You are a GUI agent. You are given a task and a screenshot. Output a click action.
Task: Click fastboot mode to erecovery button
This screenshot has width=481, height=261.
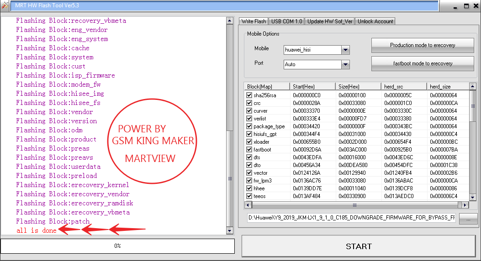(x=423, y=63)
